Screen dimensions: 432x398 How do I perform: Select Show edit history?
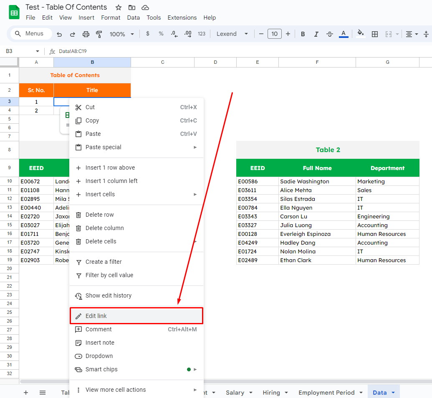136,295
